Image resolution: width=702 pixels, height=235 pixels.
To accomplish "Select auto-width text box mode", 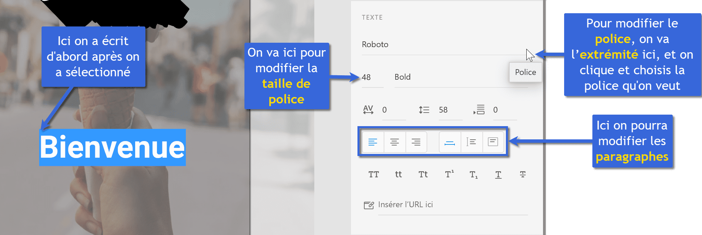I will pos(450,142).
